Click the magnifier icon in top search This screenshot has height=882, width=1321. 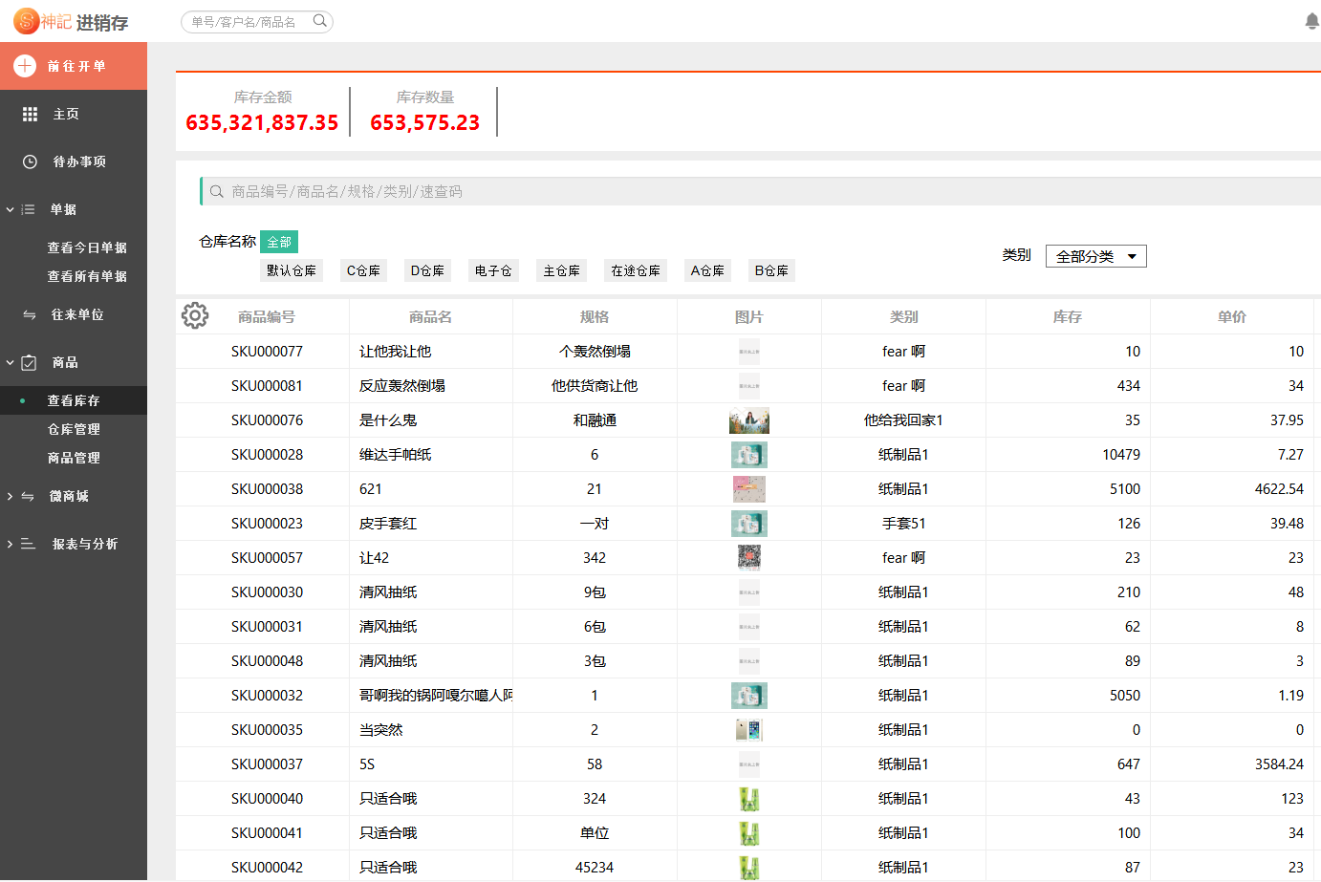[x=319, y=21]
